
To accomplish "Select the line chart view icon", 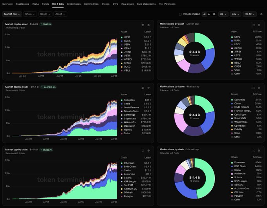I will (x=209, y=14).
